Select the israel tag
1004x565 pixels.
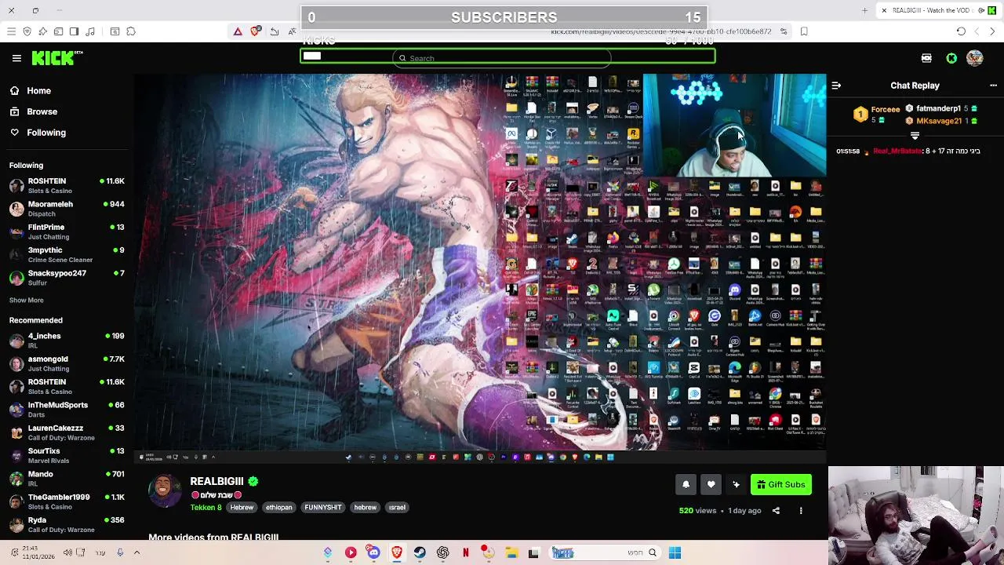(397, 508)
